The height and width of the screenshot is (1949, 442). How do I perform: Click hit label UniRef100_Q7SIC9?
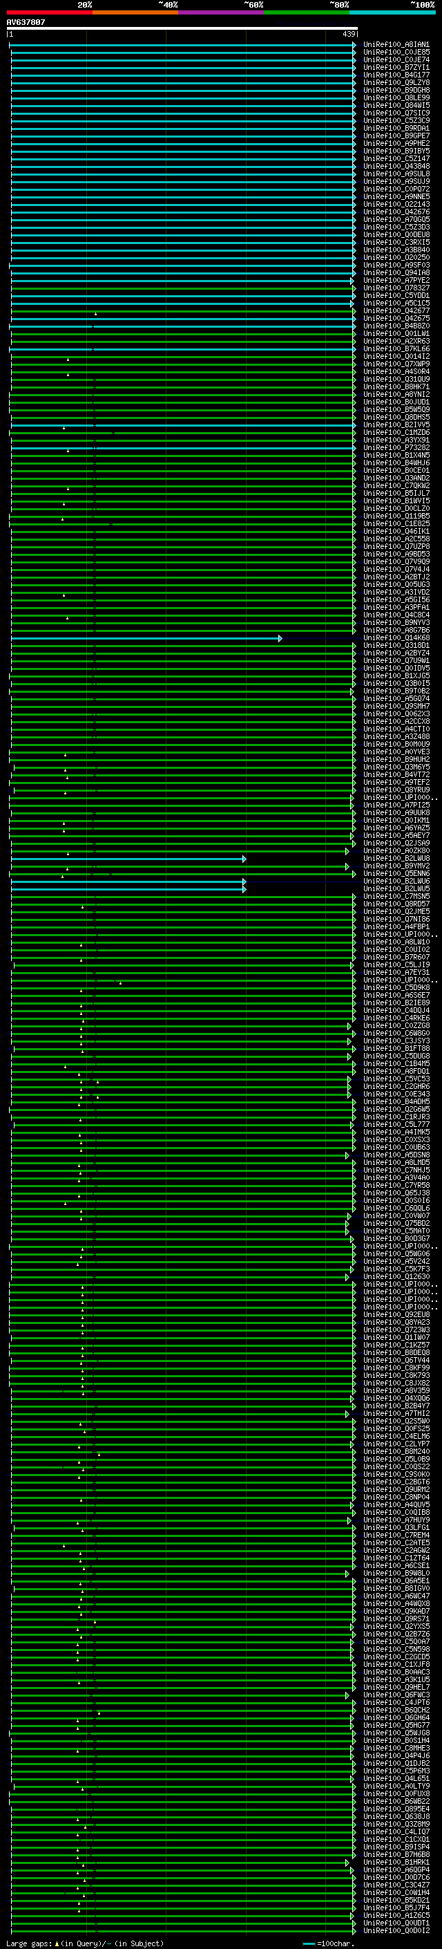[x=396, y=113]
